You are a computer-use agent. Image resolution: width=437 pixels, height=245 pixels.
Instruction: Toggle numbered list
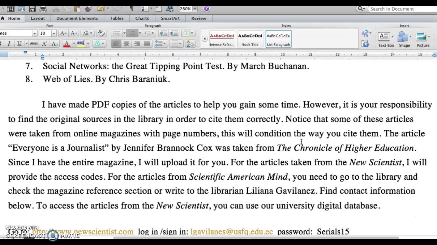coord(132,33)
